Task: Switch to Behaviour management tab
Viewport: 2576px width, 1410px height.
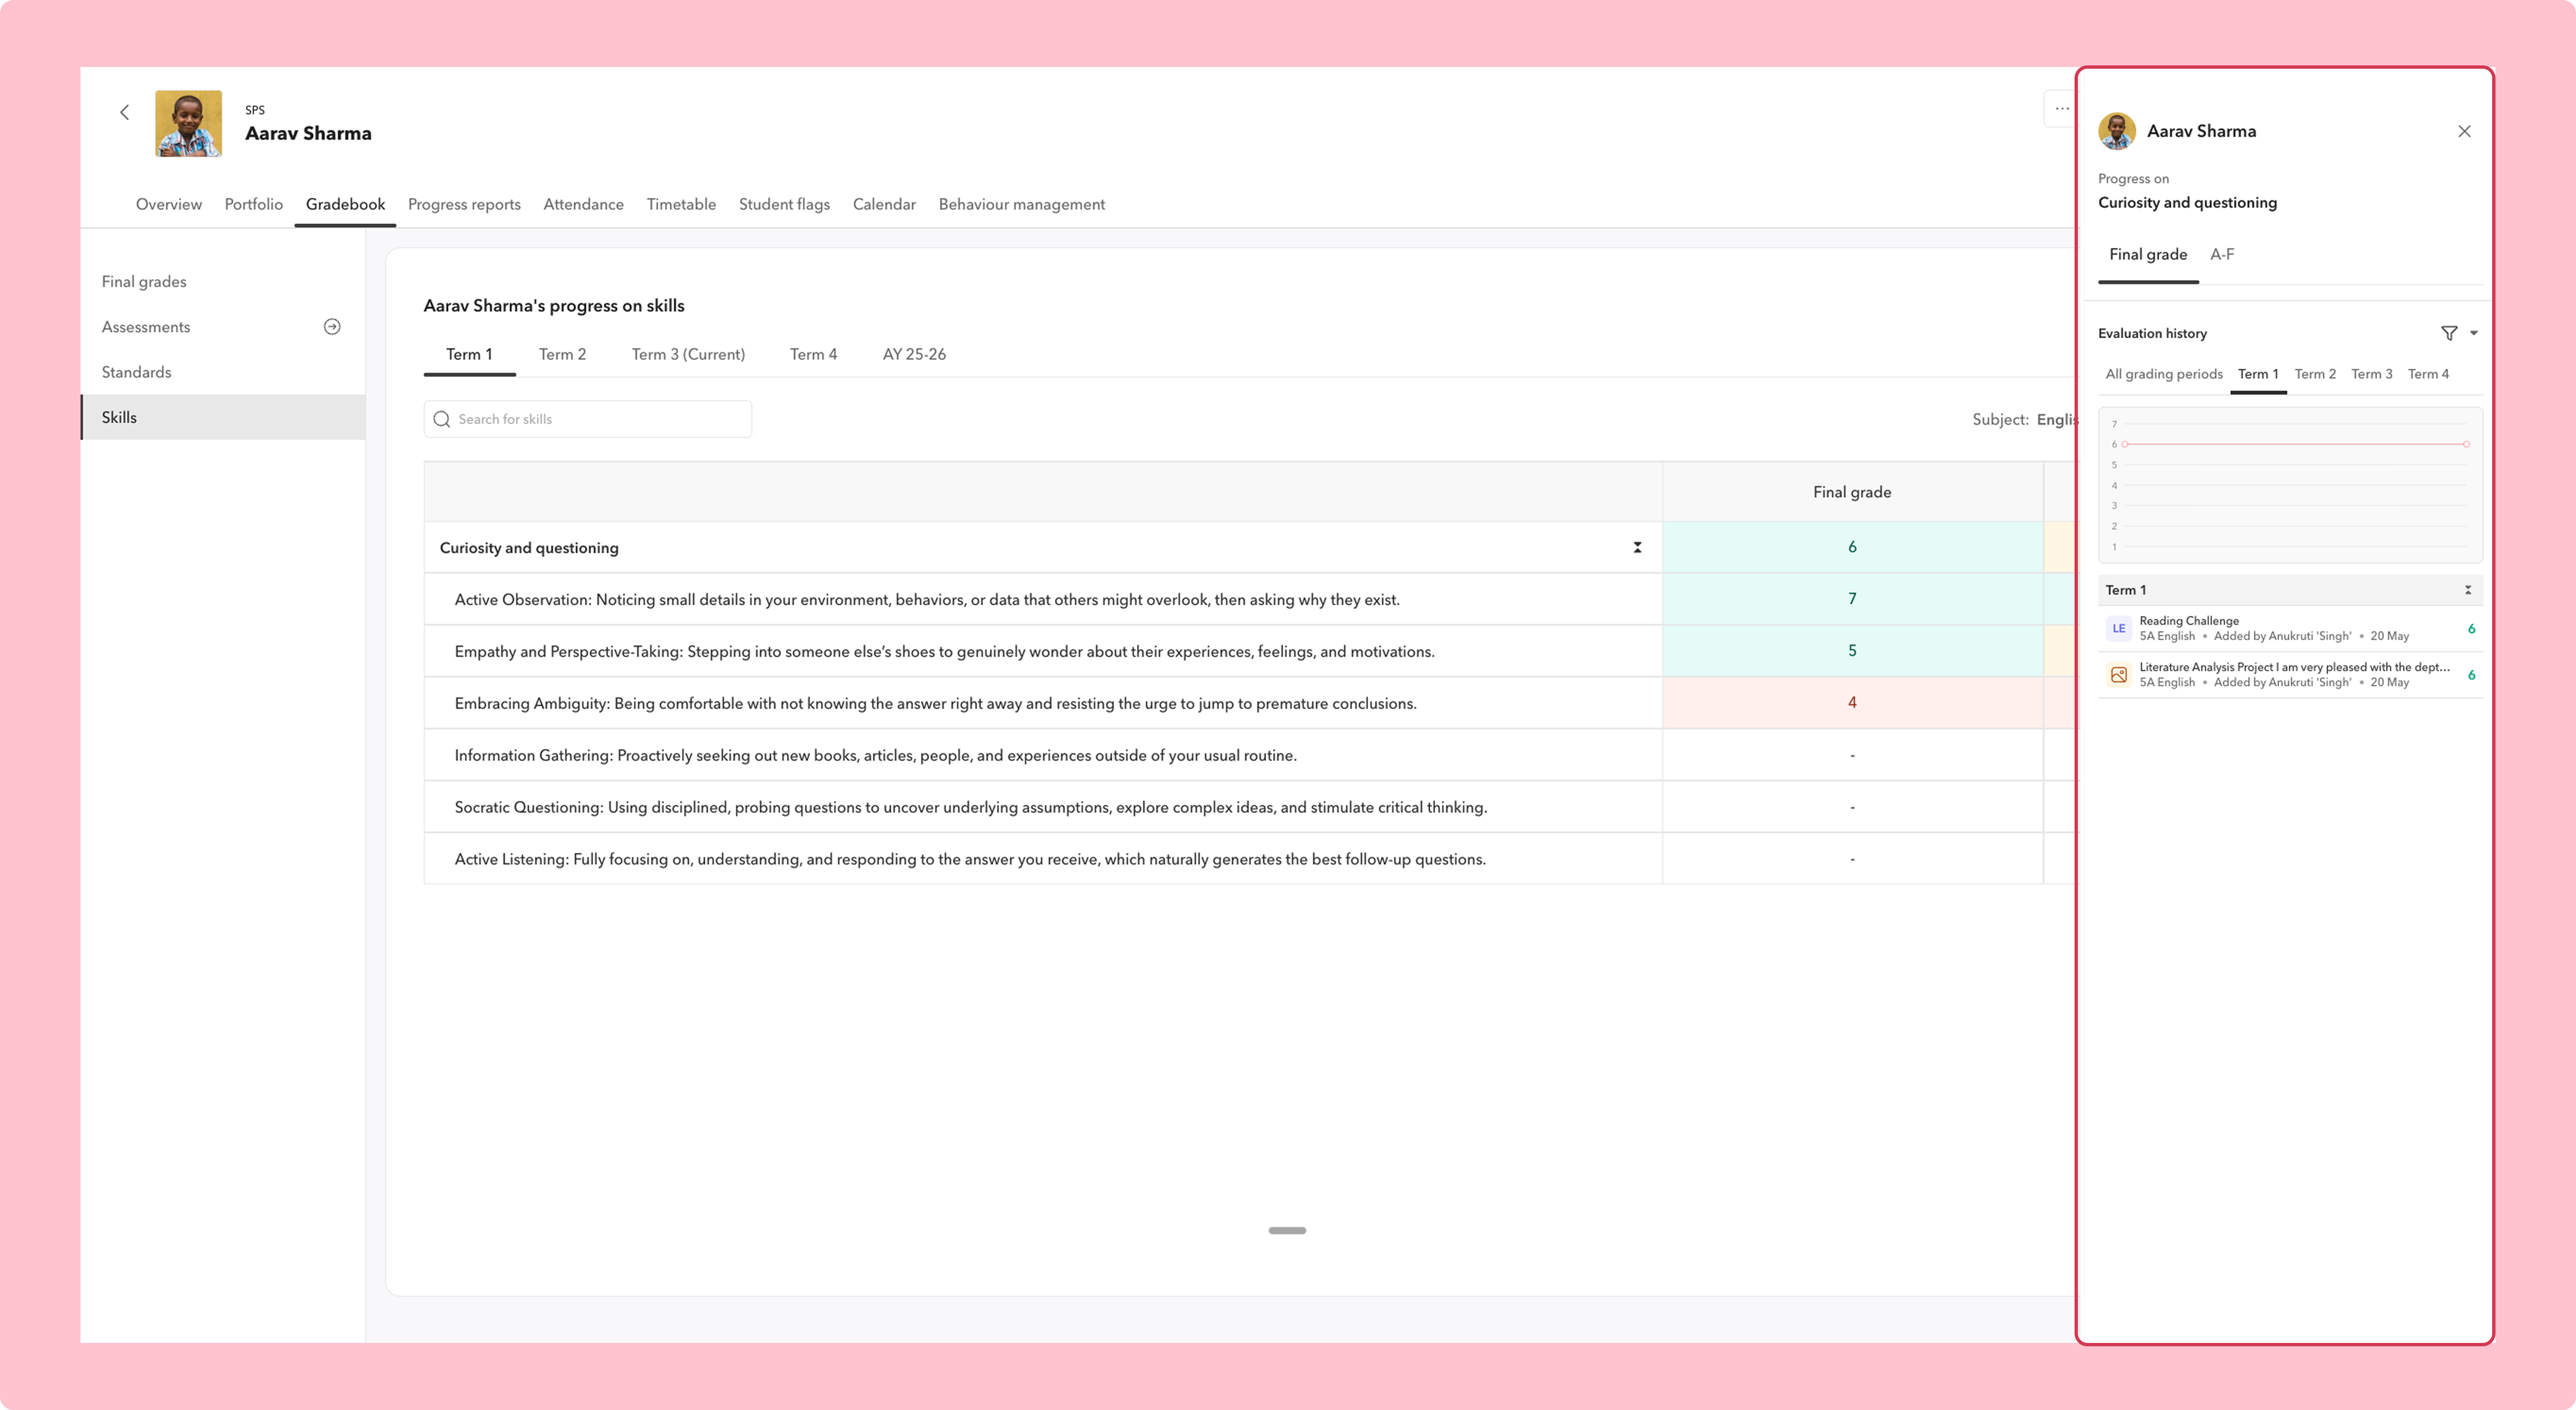Action: [x=1022, y=204]
